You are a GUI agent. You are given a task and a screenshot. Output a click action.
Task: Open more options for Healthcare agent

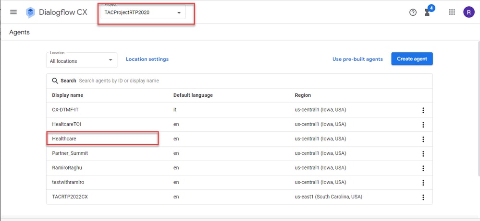pos(423,139)
